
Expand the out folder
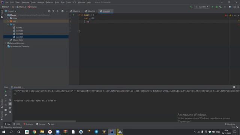click(8, 21)
